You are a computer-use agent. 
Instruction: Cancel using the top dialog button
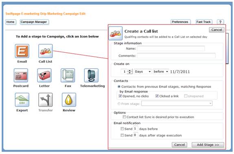[217, 30]
